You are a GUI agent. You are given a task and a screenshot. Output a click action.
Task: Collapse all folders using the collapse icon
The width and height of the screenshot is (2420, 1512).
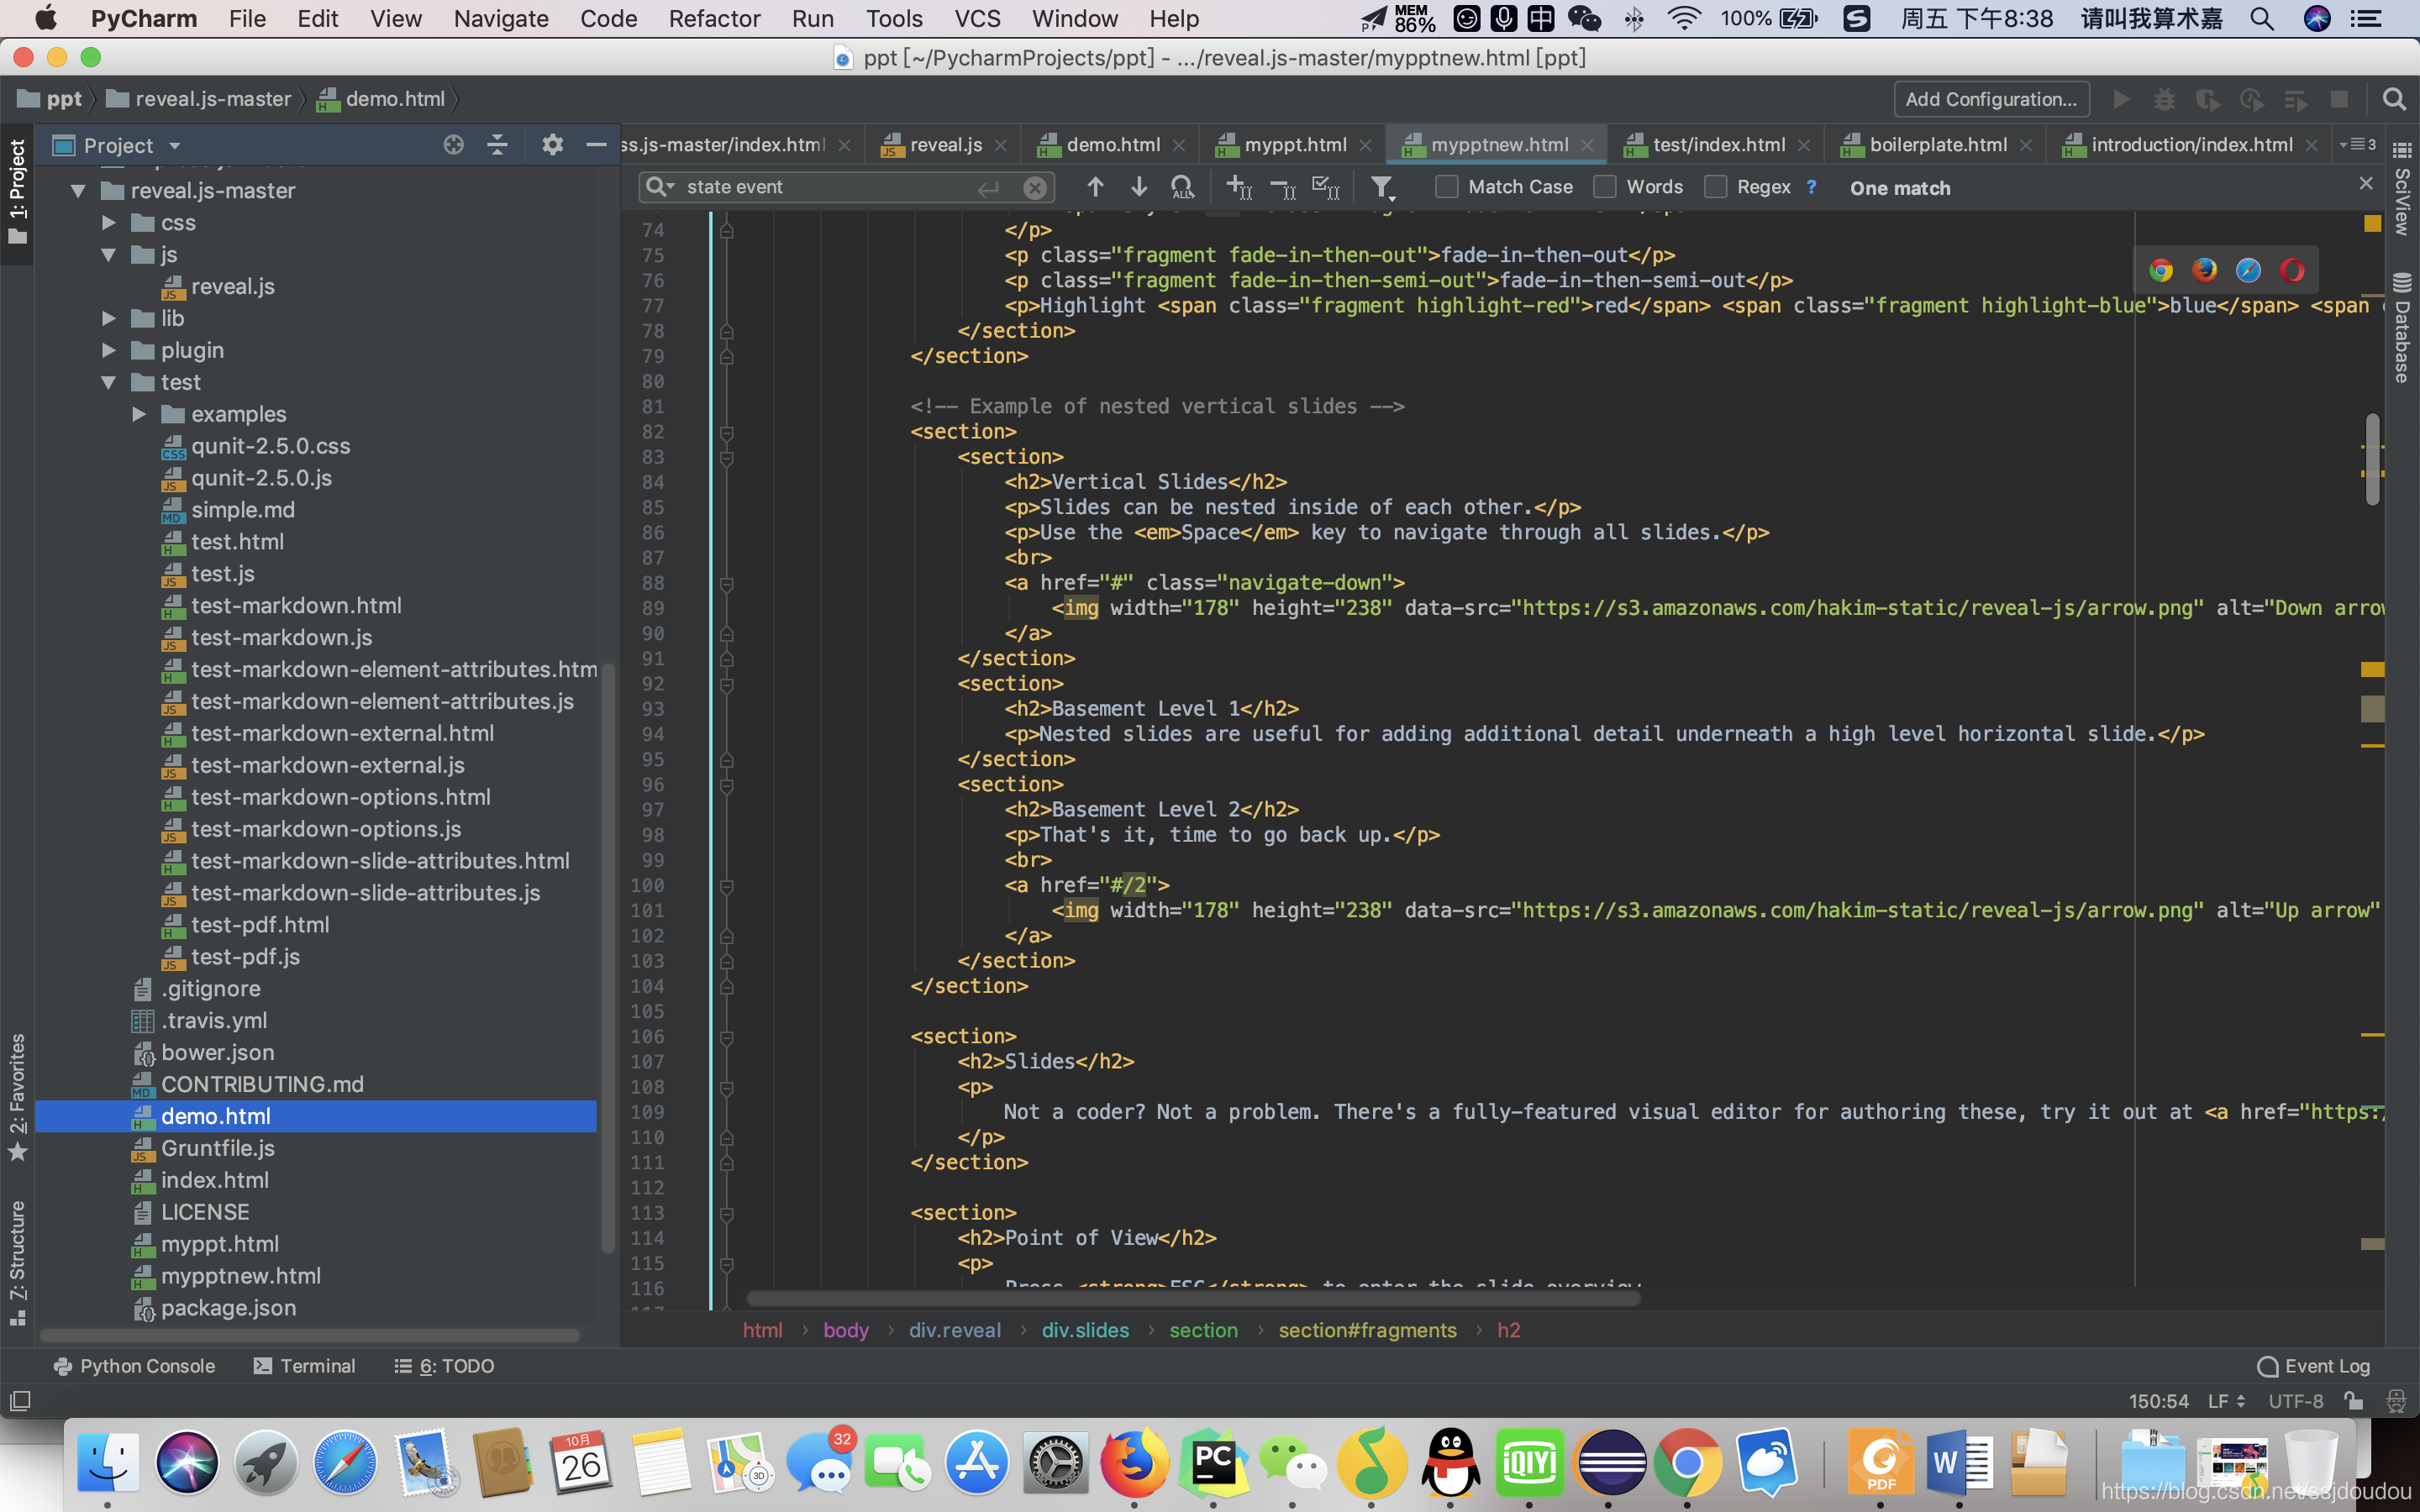(497, 145)
